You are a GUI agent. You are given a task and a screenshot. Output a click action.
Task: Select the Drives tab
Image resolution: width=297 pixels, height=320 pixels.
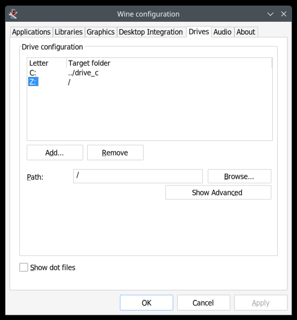[199, 32]
